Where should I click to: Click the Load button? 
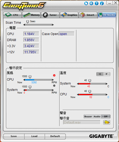pos(34,136)
